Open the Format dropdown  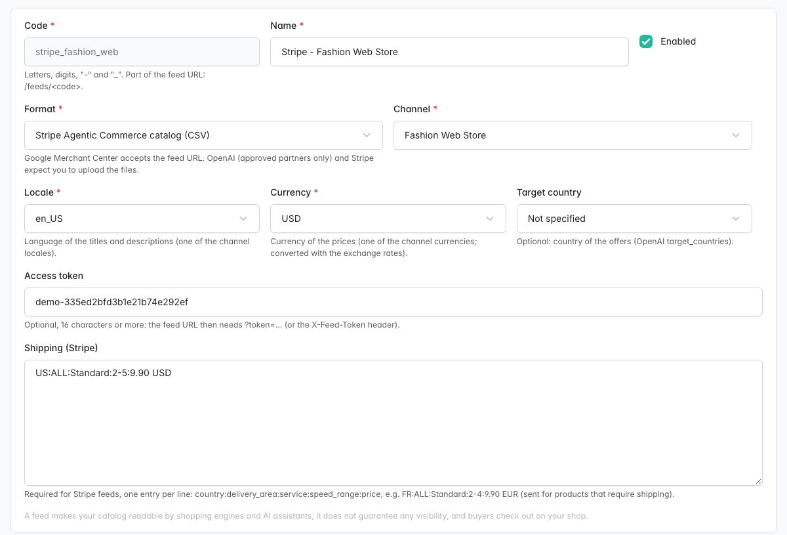(x=203, y=135)
